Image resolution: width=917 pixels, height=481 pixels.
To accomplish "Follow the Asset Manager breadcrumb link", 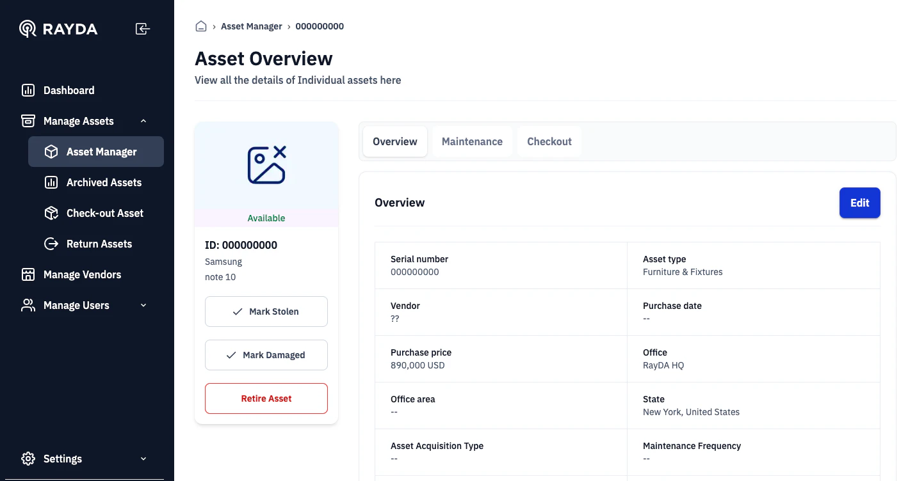I will (252, 26).
